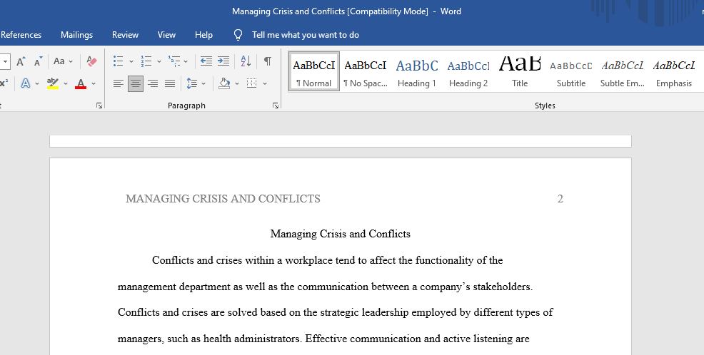This screenshot has height=355, width=704.
Task: Click the running head MANAGING CRISIS AND CONFLICTS
Action: pyautogui.click(x=223, y=199)
